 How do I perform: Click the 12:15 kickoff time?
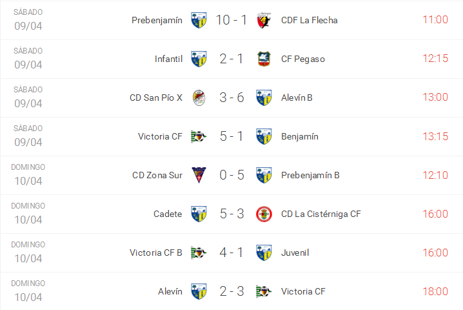coord(435,59)
